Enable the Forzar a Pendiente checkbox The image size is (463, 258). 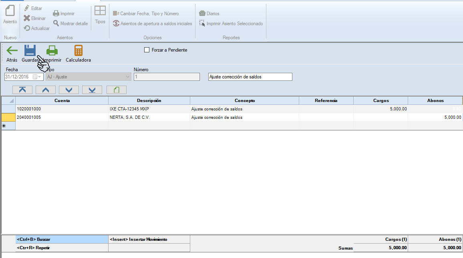click(147, 50)
